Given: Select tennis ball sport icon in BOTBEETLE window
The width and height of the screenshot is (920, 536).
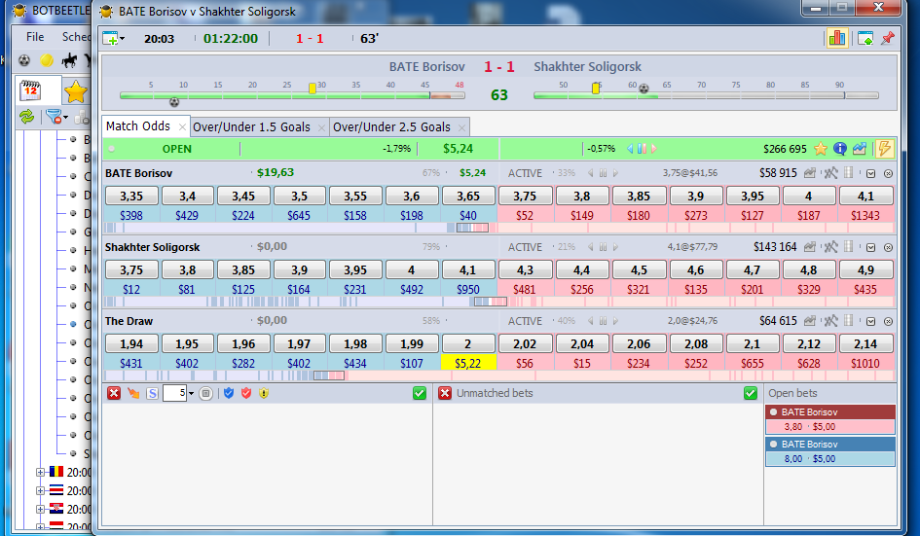Looking at the screenshot, I should tap(47, 59).
